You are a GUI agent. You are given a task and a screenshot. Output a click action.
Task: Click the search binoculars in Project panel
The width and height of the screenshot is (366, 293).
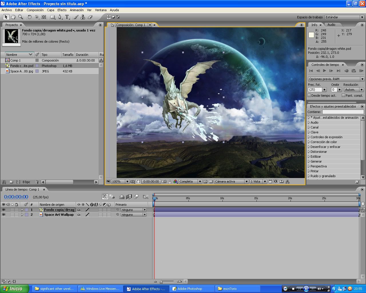[x=4, y=182]
